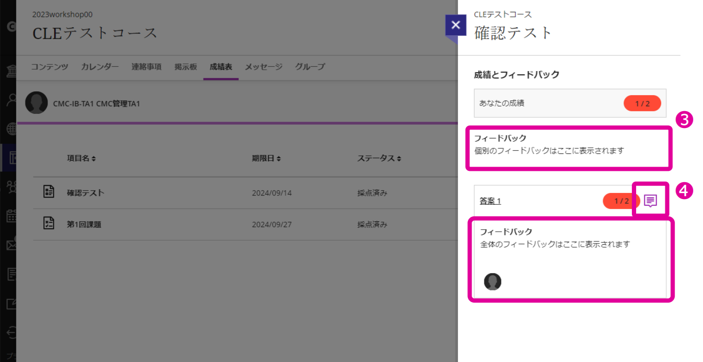Click the 採点済み status of 第1回課題

372,225
